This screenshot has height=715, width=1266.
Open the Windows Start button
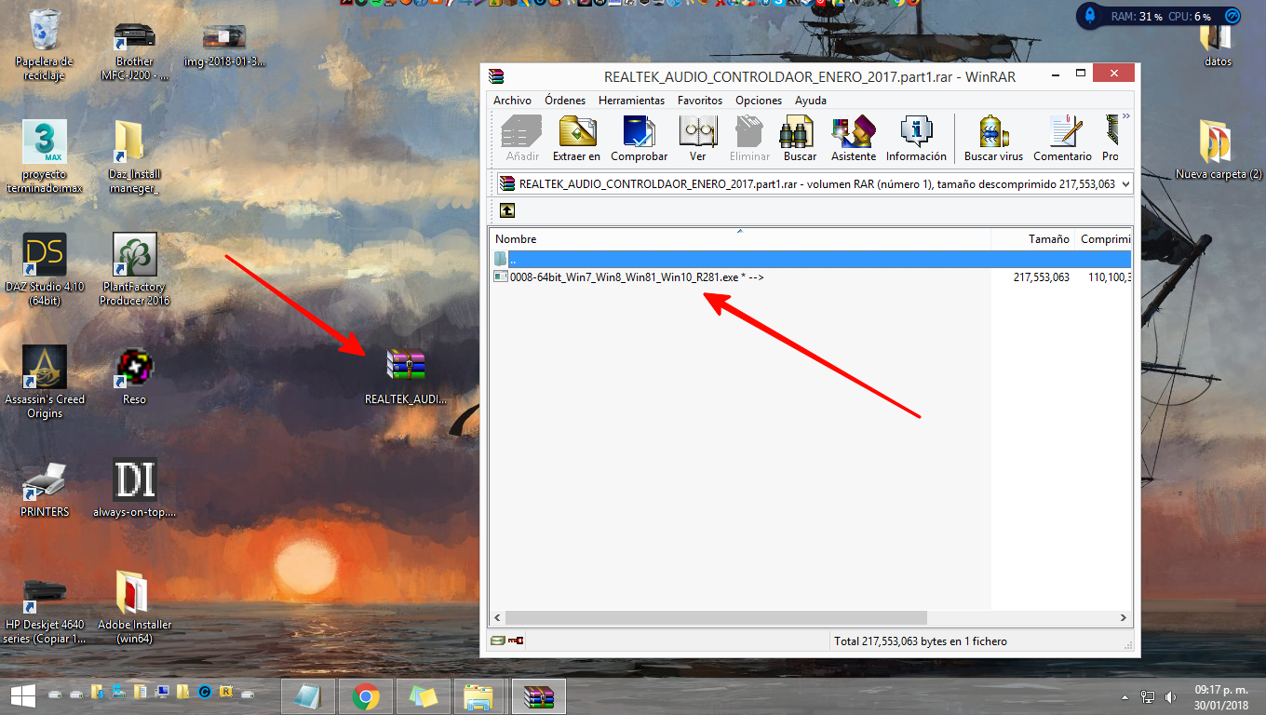pos(22,695)
